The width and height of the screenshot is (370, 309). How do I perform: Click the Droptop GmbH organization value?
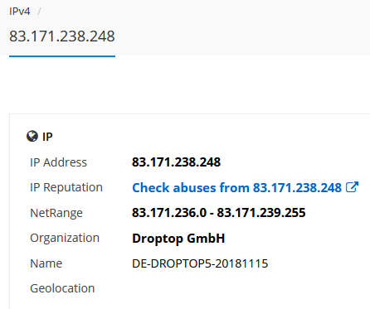(178, 239)
